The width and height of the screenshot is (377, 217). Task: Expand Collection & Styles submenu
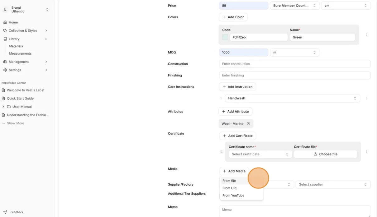(x=46, y=30)
